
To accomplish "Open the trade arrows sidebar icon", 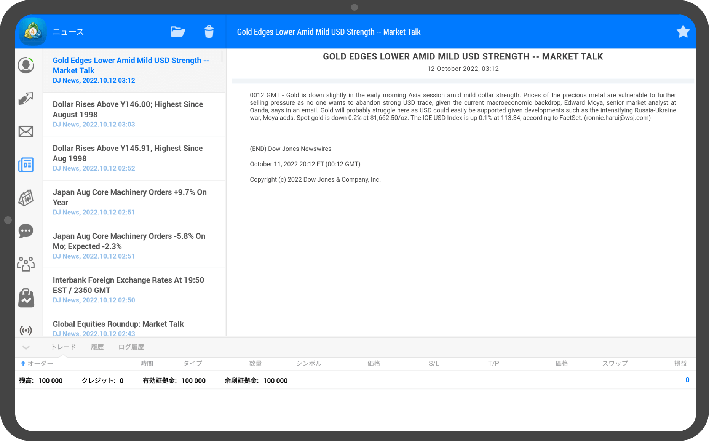I will [x=26, y=99].
